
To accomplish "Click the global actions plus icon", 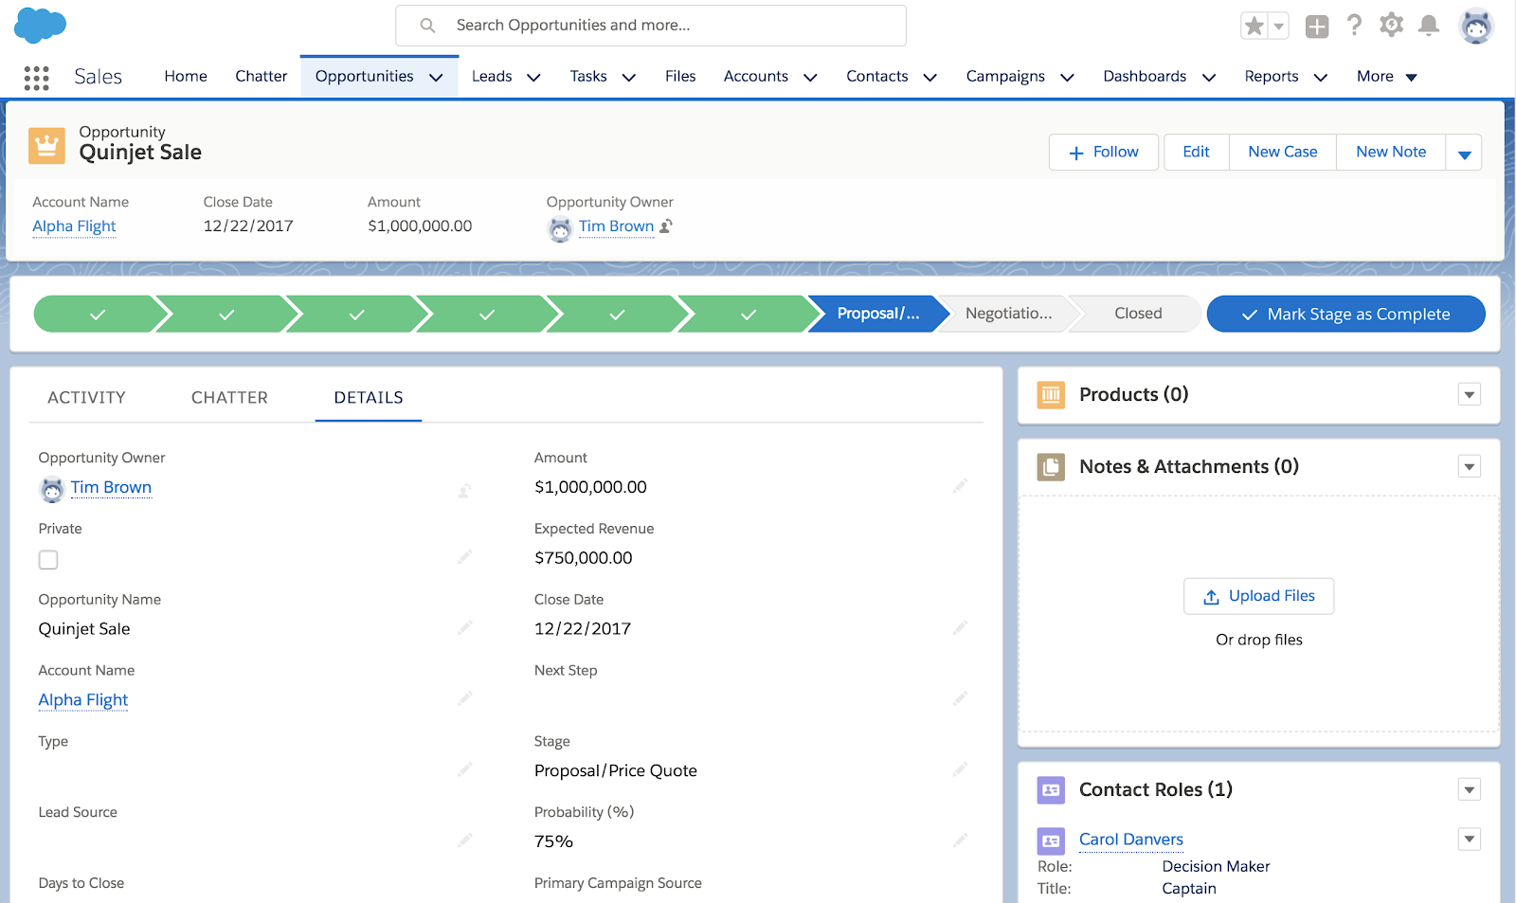I will click(1316, 27).
